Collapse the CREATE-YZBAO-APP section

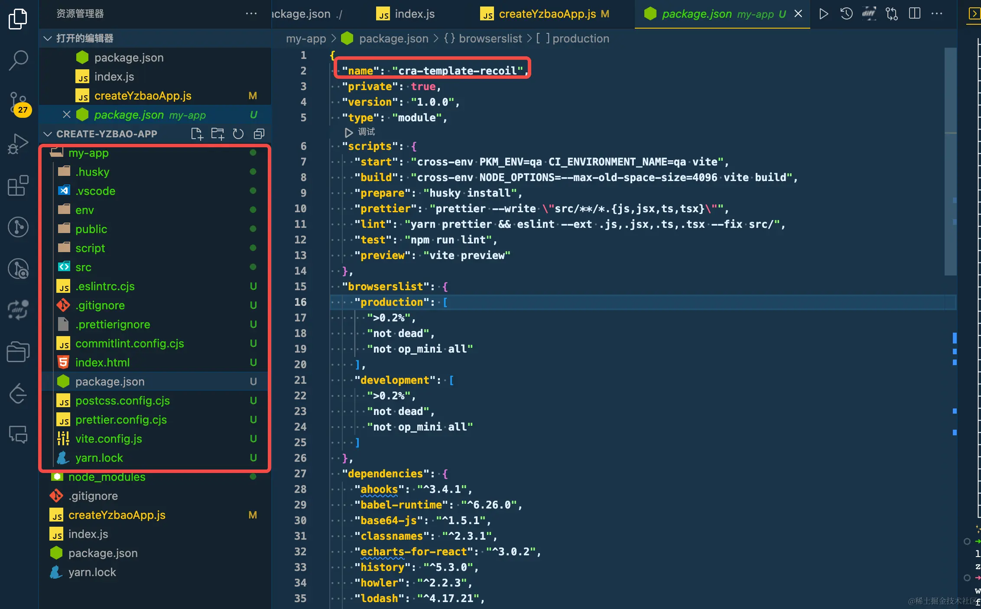coord(48,134)
